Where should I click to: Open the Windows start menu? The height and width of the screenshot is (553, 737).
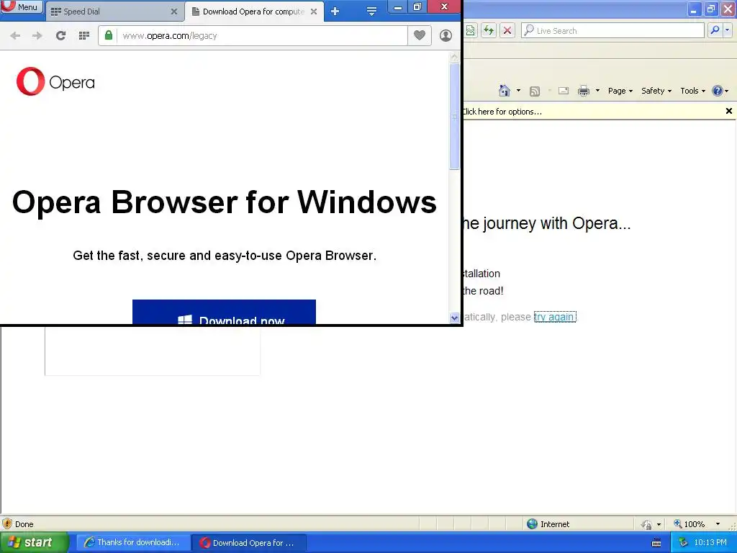[x=34, y=542]
